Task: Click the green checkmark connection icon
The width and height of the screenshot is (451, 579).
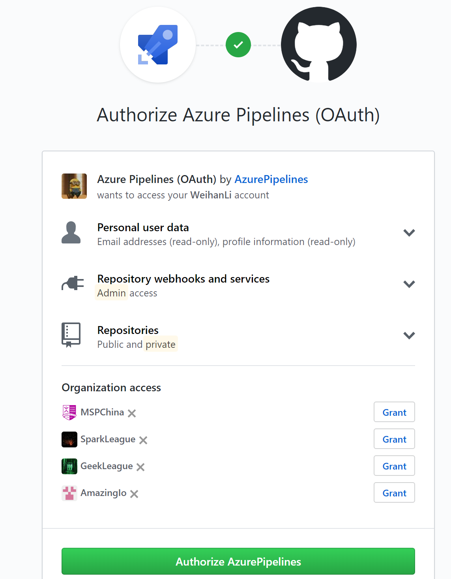Action: pyautogui.click(x=238, y=45)
